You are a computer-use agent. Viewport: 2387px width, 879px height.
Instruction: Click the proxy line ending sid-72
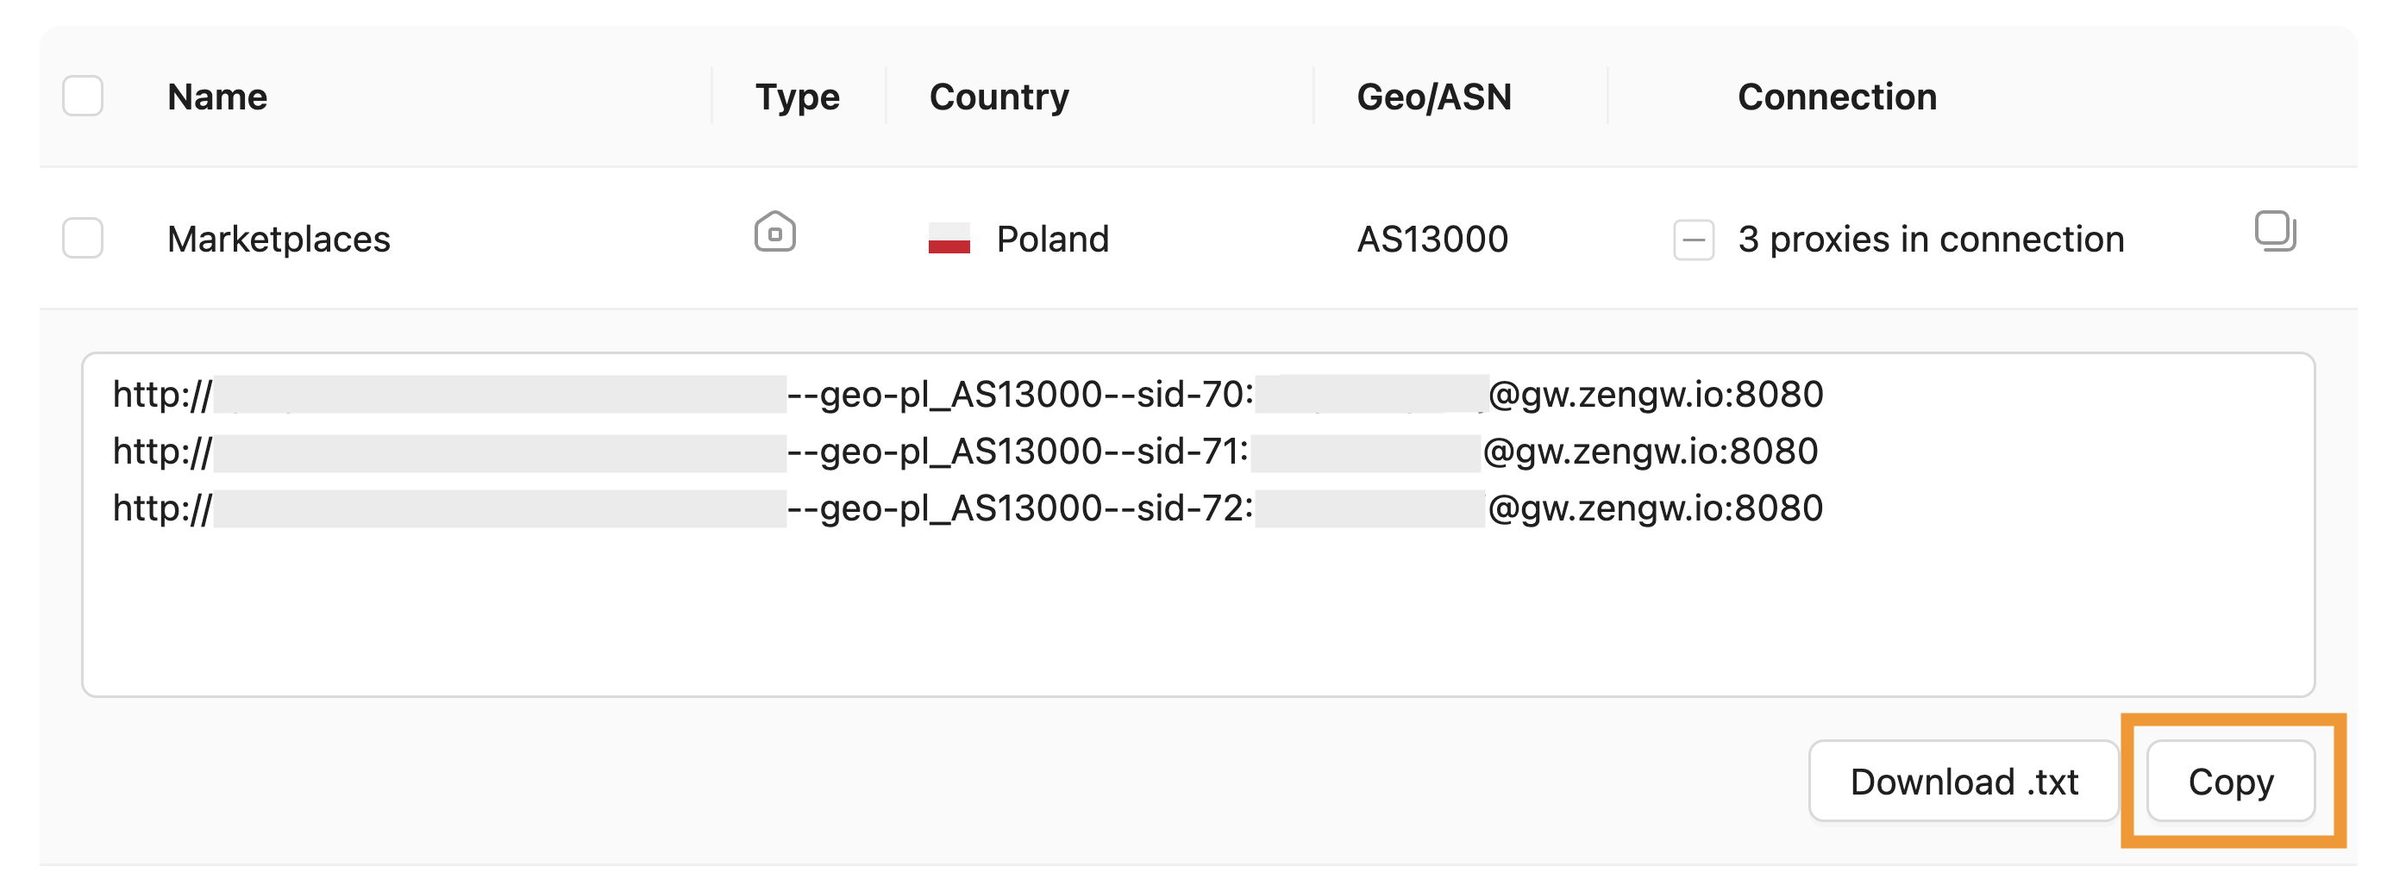[1019, 508]
